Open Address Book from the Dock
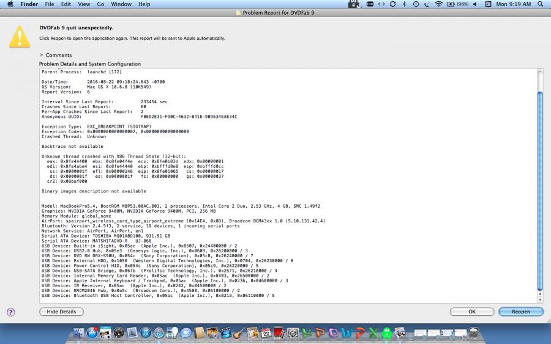Image resolution: width=551 pixels, height=344 pixels. pyautogui.click(x=199, y=332)
